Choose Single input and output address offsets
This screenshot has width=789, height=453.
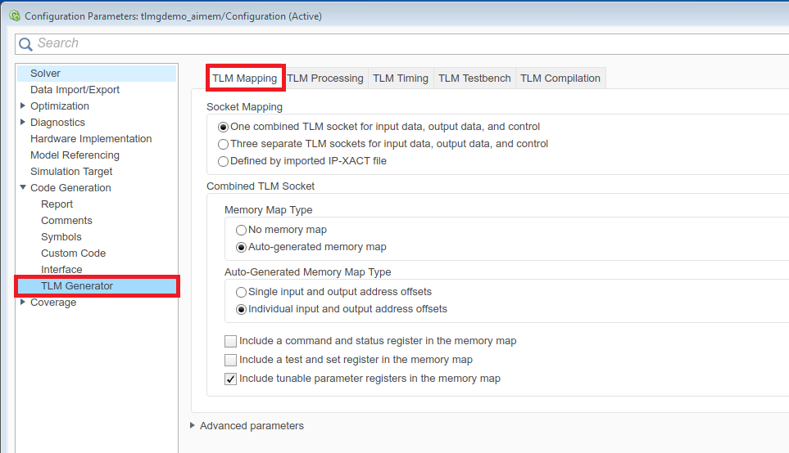tap(242, 292)
